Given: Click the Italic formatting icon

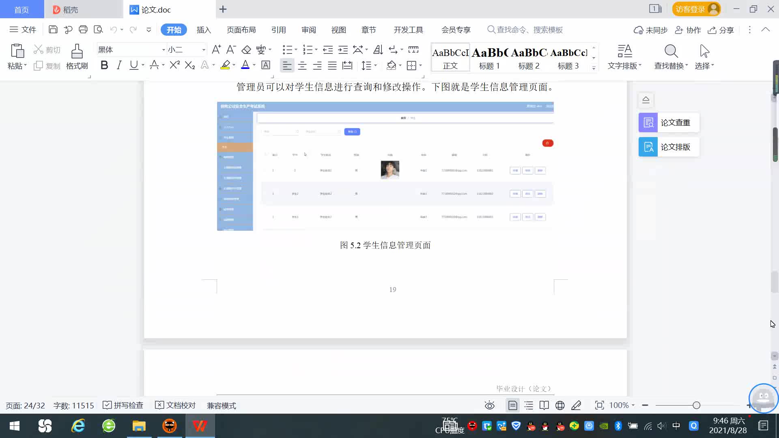Looking at the screenshot, I should tap(119, 65).
